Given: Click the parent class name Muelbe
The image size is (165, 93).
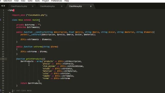Looking at the screenshot, I should click(x=36, y=20).
